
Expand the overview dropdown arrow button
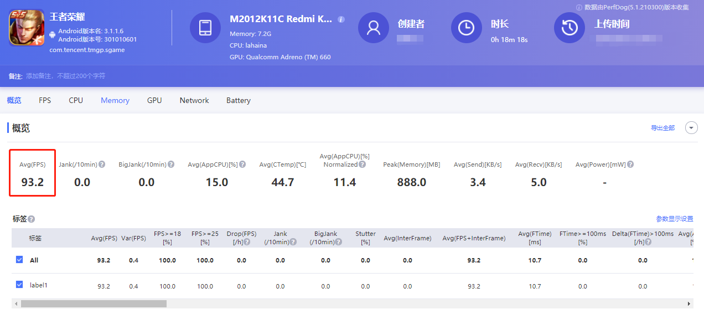click(691, 128)
